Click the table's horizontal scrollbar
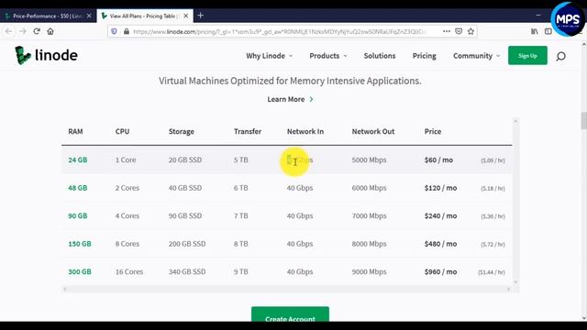Screen dimensions: 587x330 tap(286, 289)
